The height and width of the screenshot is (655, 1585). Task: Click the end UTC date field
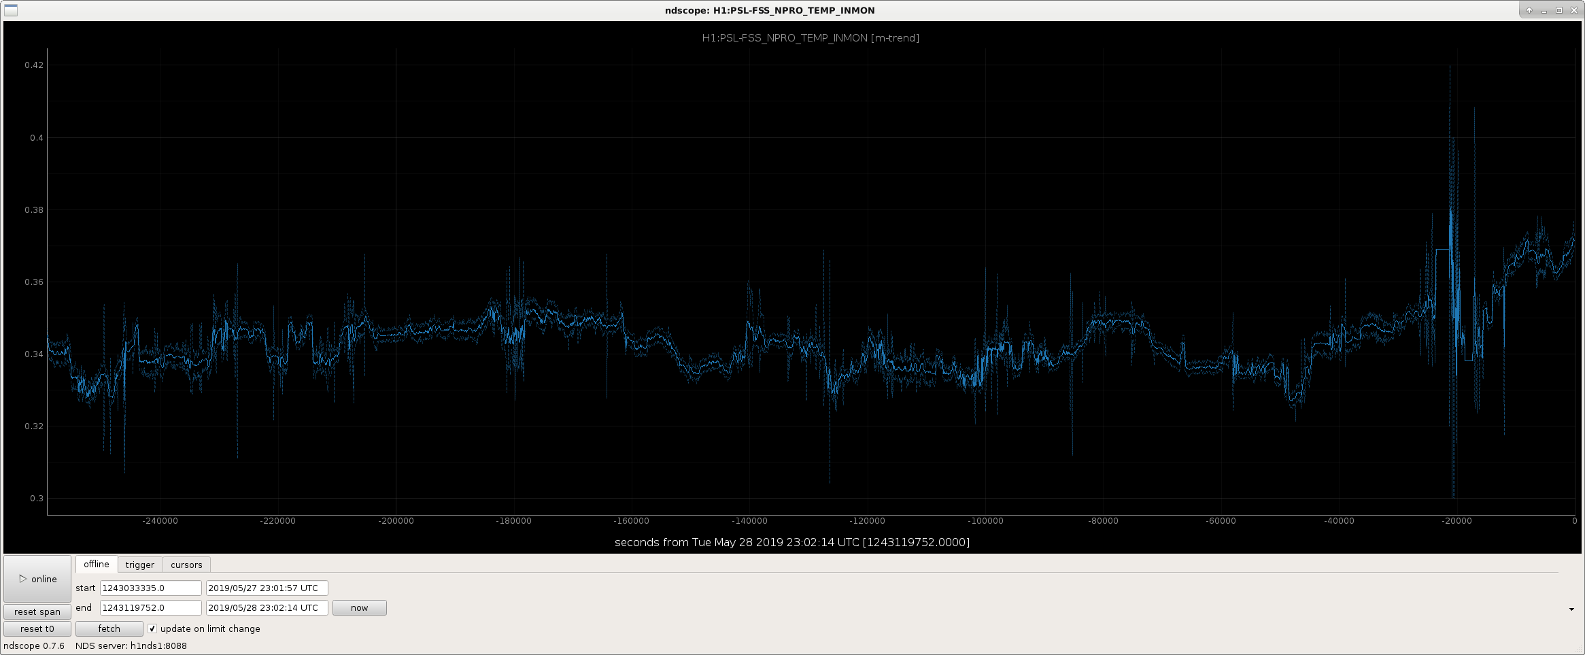pyautogui.click(x=267, y=607)
